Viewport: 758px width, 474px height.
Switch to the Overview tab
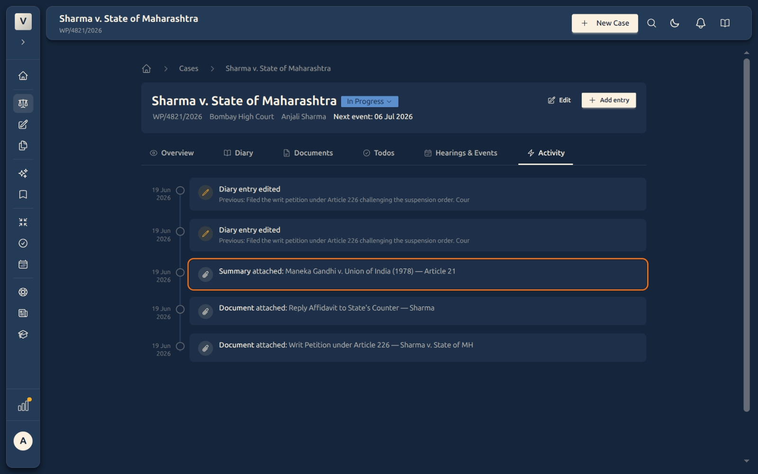coord(172,153)
